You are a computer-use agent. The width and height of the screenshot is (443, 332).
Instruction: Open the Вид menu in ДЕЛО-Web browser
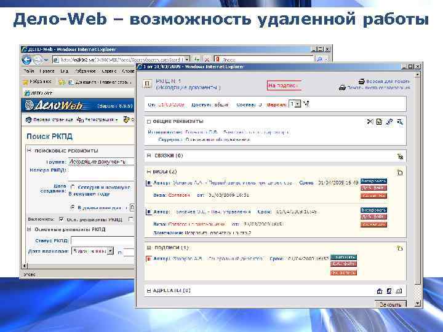coord(64,71)
